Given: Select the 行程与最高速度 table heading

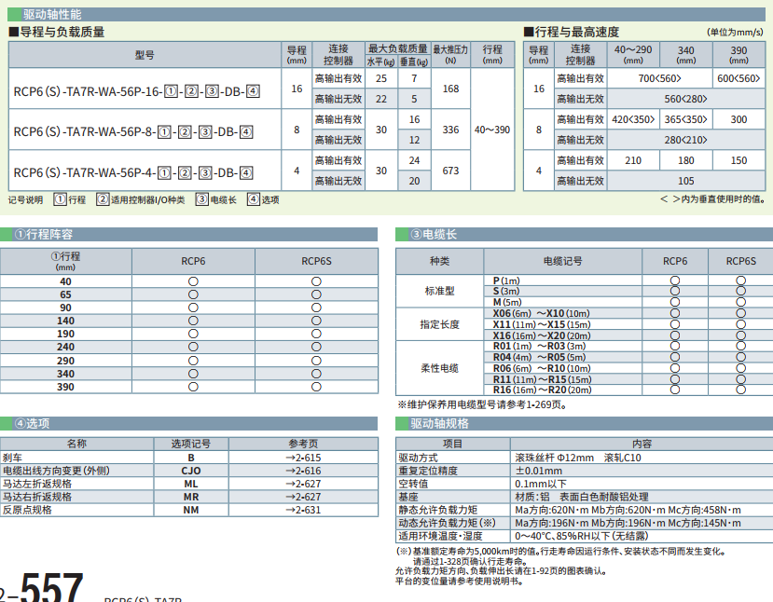Looking at the screenshot, I should click(572, 33).
